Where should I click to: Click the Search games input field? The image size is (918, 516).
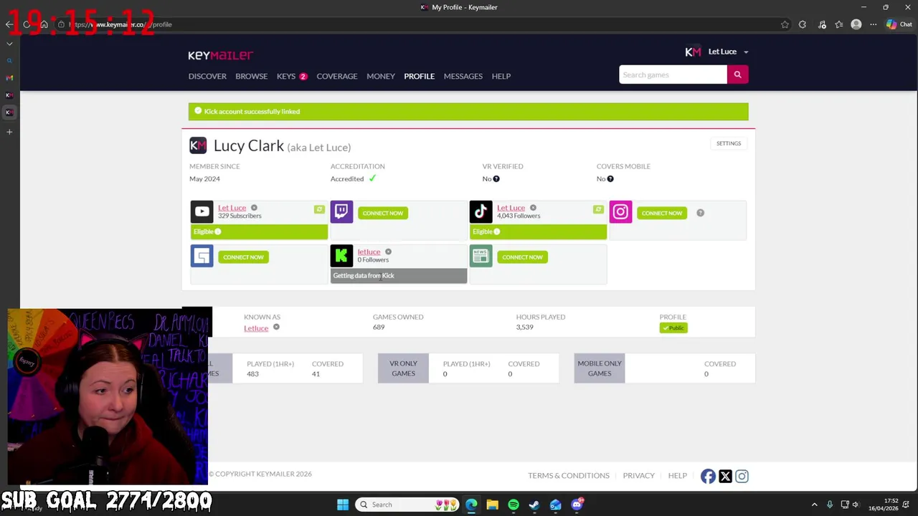coord(673,75)
